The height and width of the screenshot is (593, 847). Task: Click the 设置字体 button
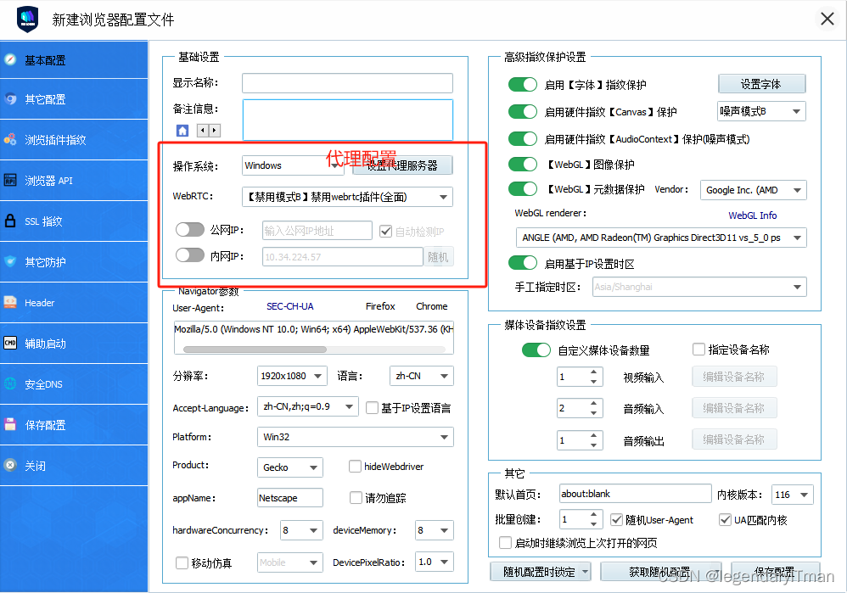[761, 84]
